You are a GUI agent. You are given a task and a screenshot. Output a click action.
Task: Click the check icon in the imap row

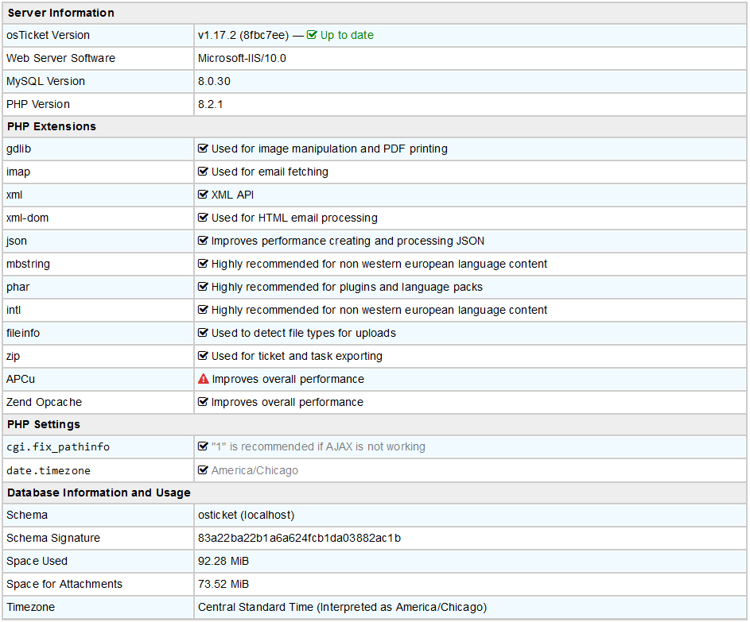click(203, 172)
